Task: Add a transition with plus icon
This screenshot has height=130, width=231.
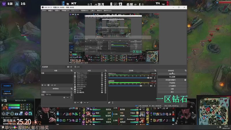Action: 64,97
